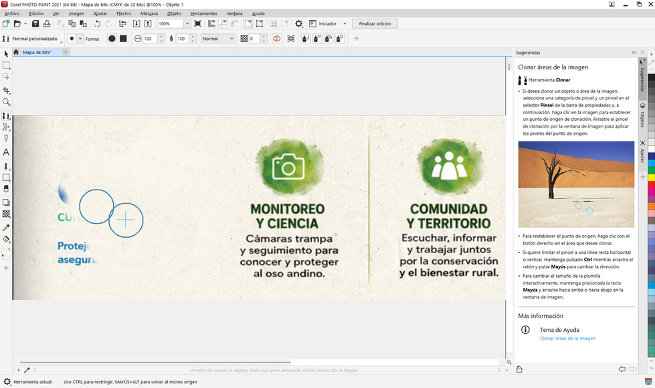Click the Print icon in standard toolbar

[x=47, y=24]
